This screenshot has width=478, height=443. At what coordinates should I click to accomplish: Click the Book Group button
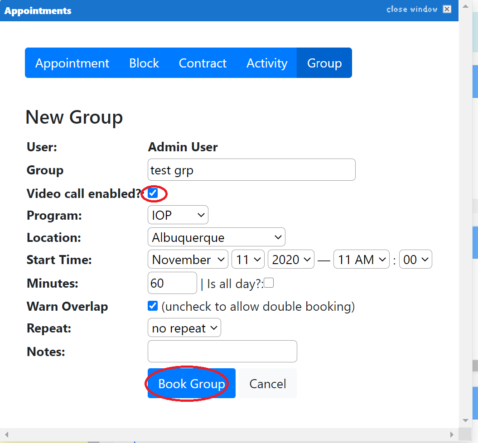coord(192,383)
